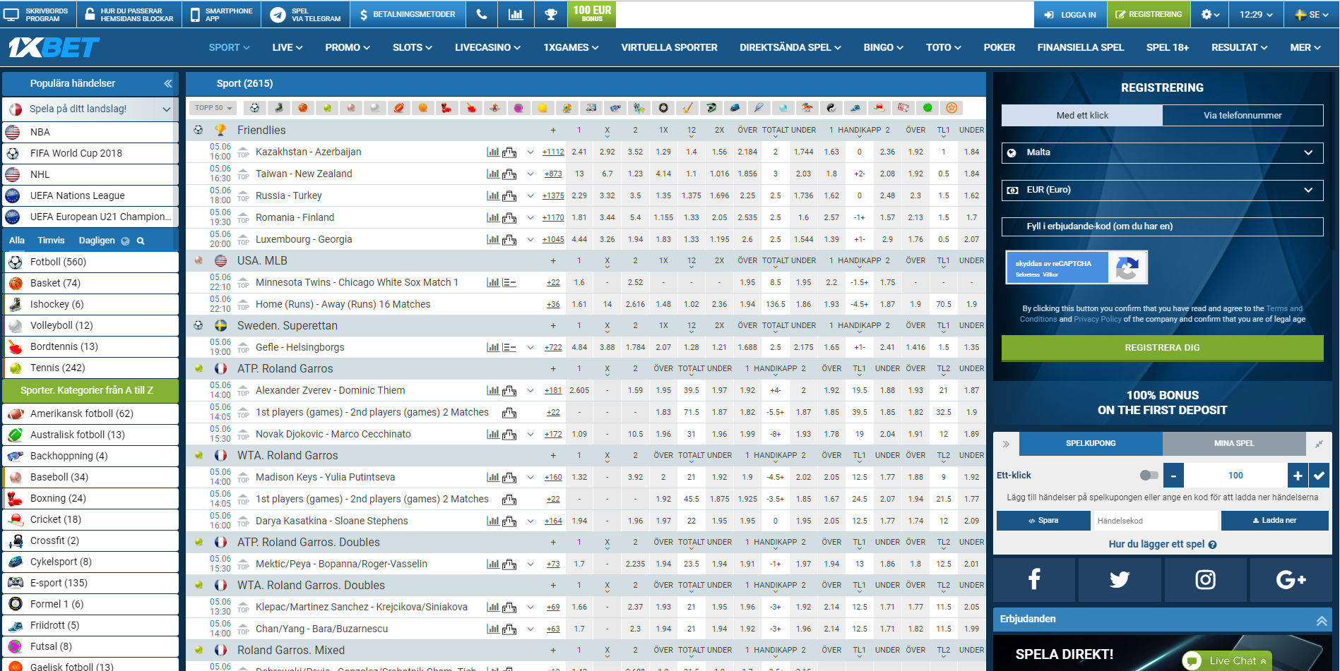Click the horse racing icon in filter row

(807, 108)
